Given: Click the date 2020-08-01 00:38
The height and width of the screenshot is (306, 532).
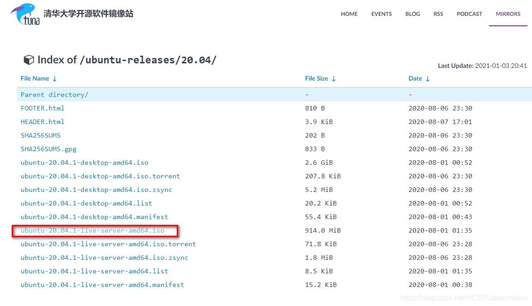Looking at the screenshot, I should pyautogui.click(x=440, y=285).
